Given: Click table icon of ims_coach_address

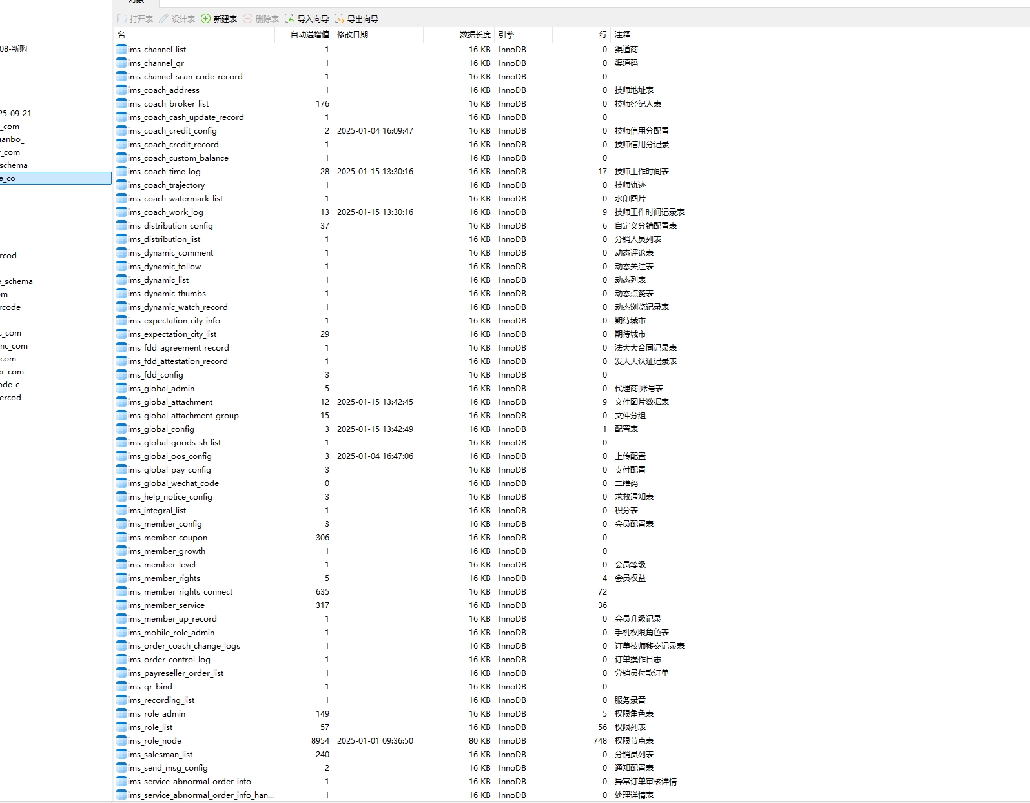Looking at the screenshot, I should pyautogui.click(x=121, y=90).
